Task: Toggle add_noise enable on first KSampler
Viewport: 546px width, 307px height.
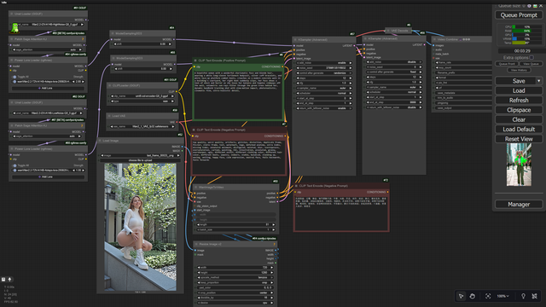Action: pyautogui.click(x=324, y=63)
